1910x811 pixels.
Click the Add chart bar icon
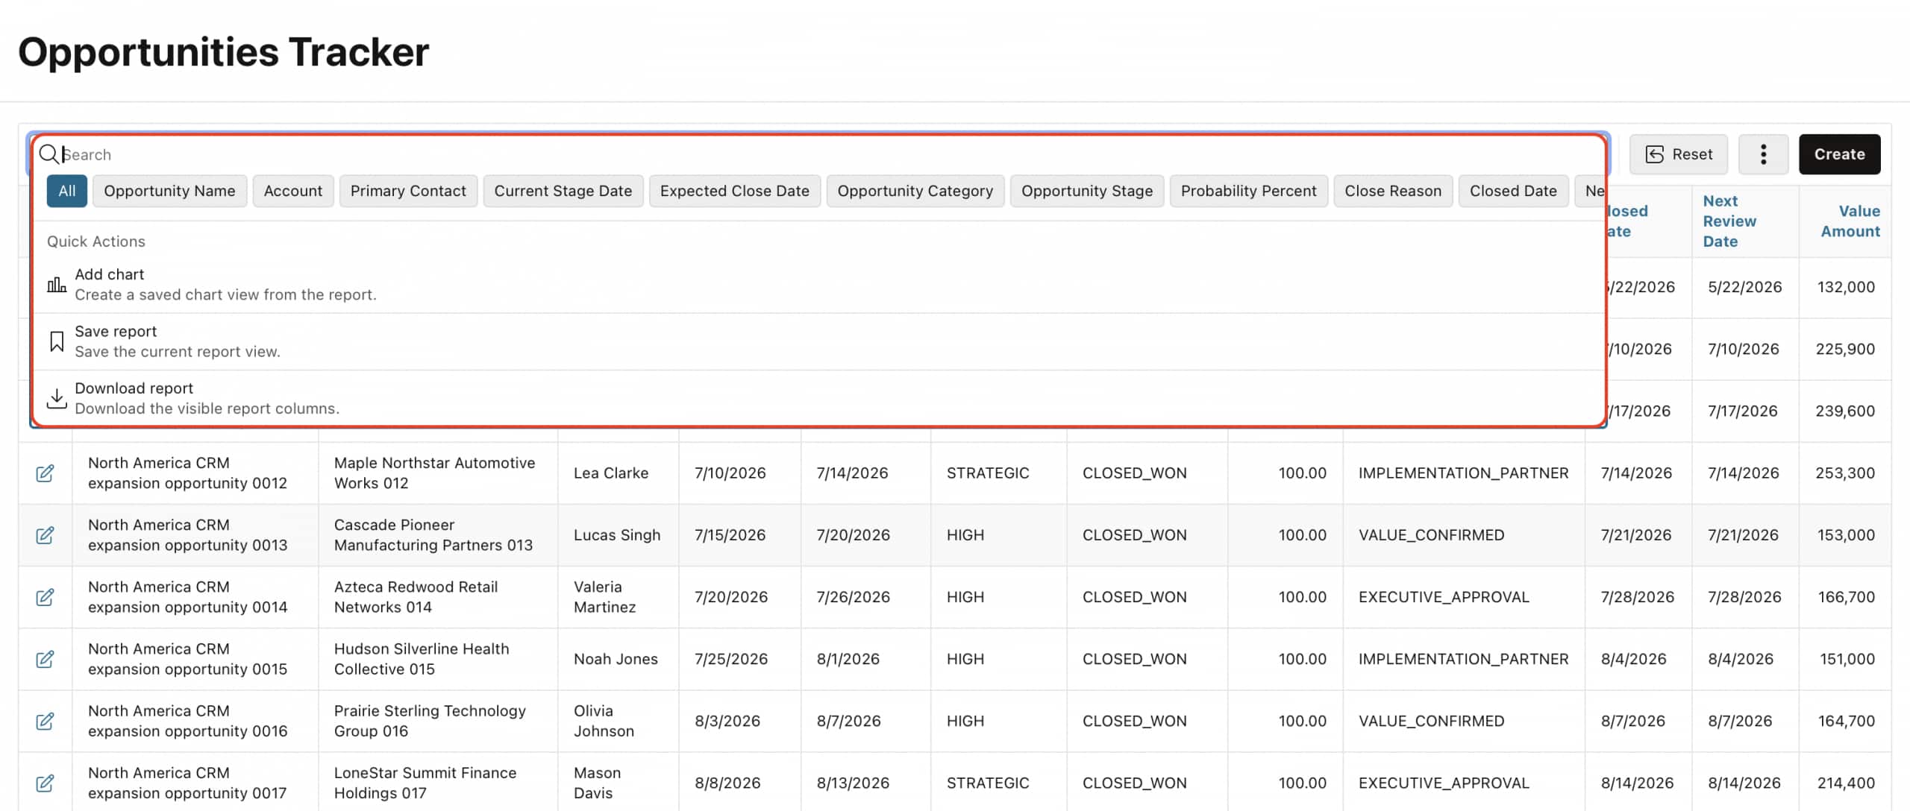click(x=57, y=285)
